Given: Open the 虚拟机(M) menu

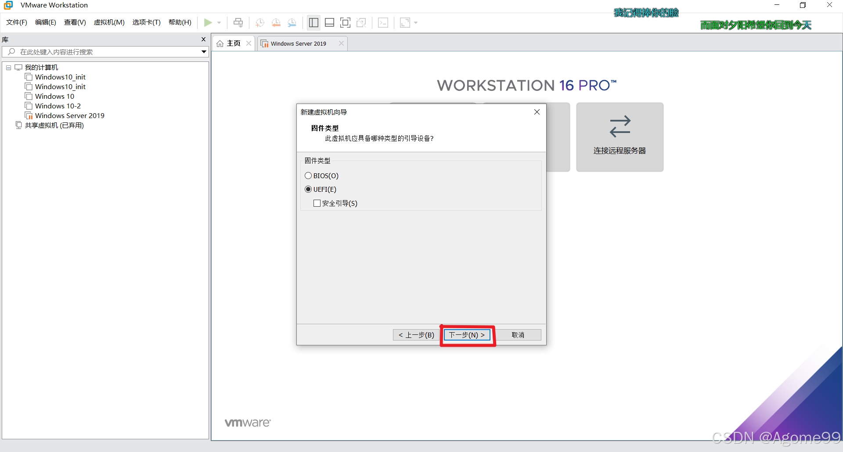Looking at the screenshot, I should tap(109, 22).
